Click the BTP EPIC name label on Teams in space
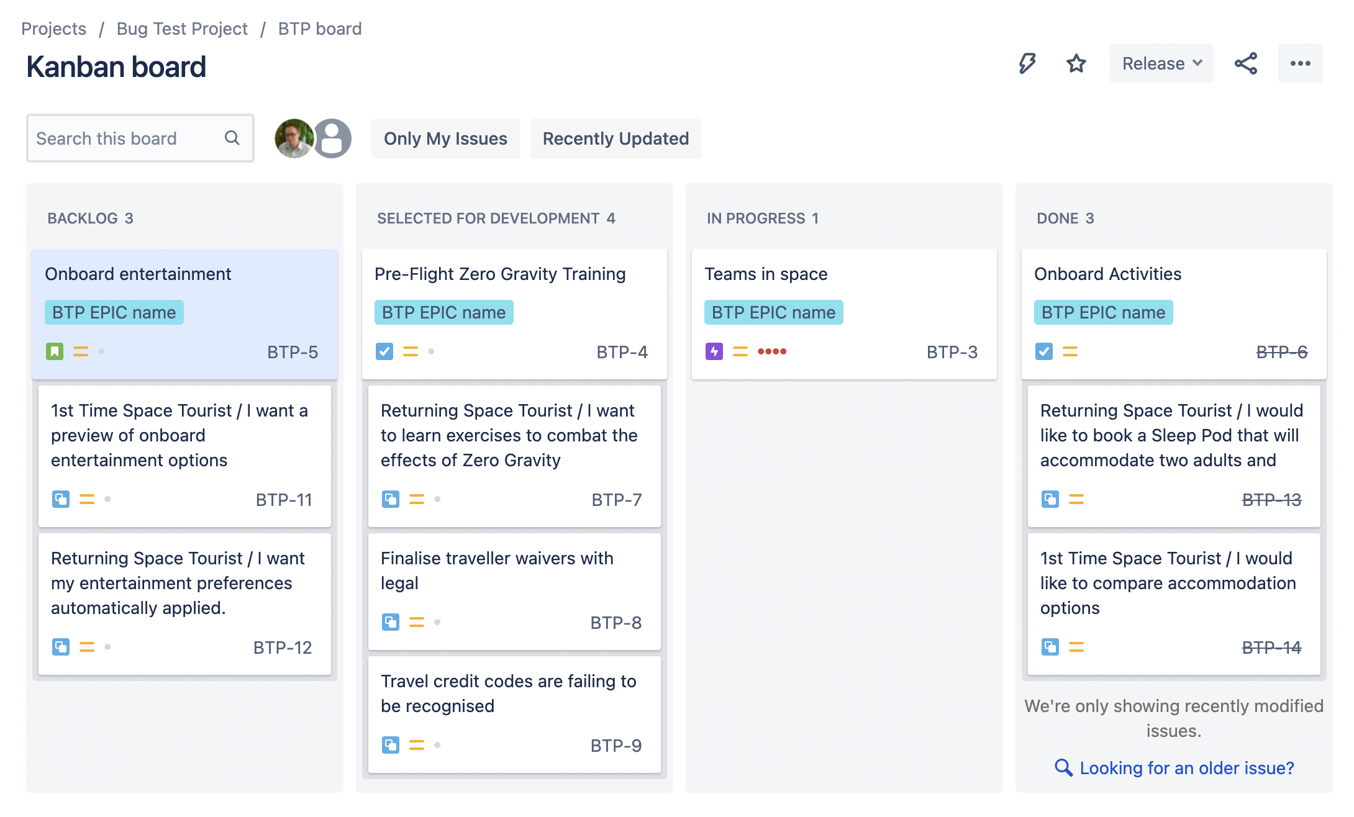1354x817 pixels. pos(773,312)
